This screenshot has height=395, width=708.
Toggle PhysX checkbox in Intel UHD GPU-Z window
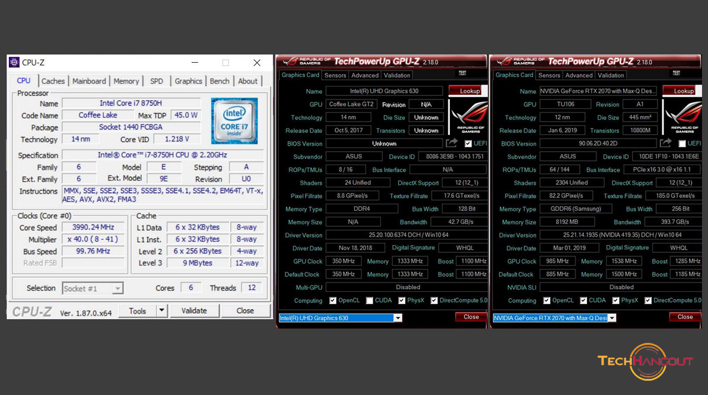point(401,300)
